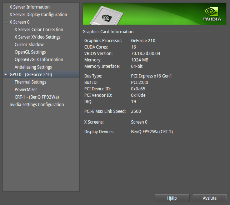Open Antialiasing Settings
This screenshot has height=205, width=230.
(x=33, y=67)
